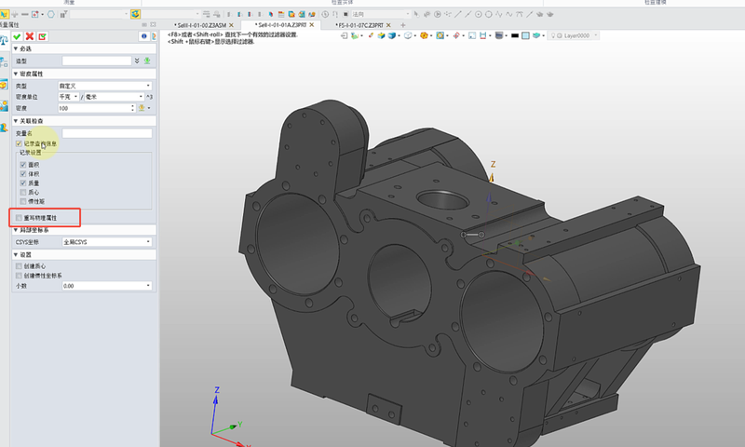The image size is (745, 447).
Task: Collapse the 密度属性 section
Action: [16, 74]
